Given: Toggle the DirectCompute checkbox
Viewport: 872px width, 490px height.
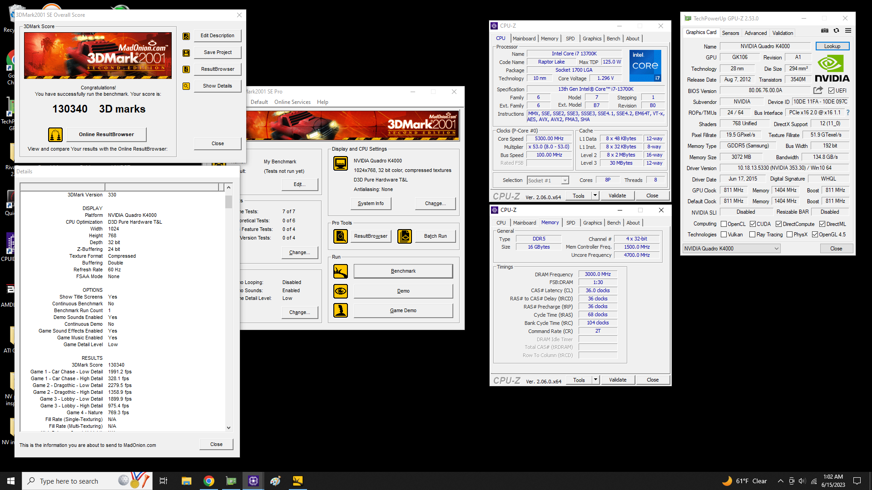Looking at the screenshot, I should point(778,224).
